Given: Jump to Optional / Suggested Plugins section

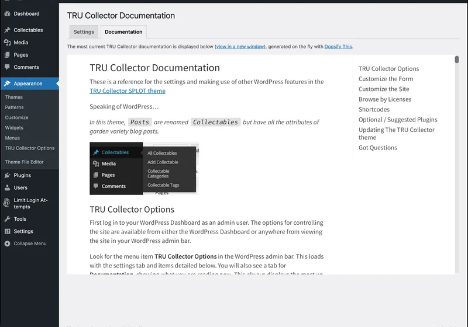Looking at the screenshot, I should pyautogui.click(x=398, y=120).
